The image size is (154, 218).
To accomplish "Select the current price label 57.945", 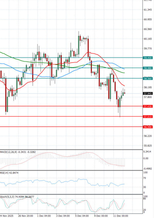I will (148, 93).
